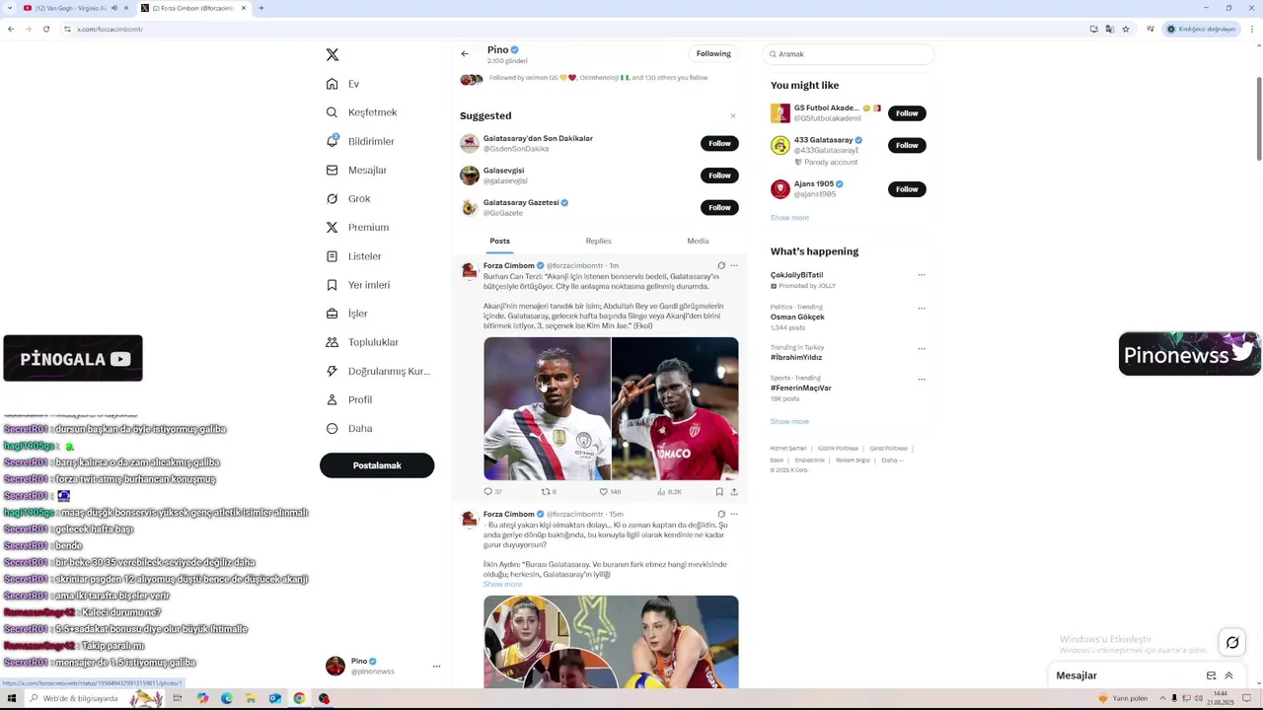
Task: Open more options on the 15m post
Action: tap(734, 514)
